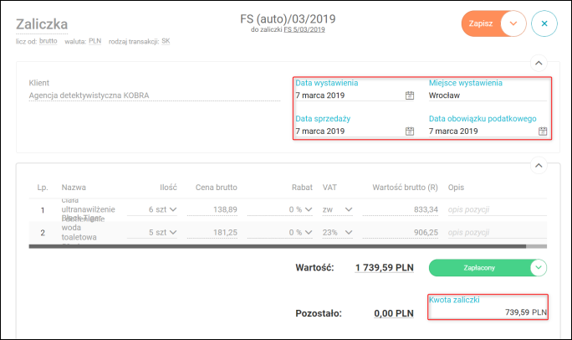Click the Kwota zaliczki amount field
The image size is (572, 340).
pyautogui.click(x=488, y=312)
